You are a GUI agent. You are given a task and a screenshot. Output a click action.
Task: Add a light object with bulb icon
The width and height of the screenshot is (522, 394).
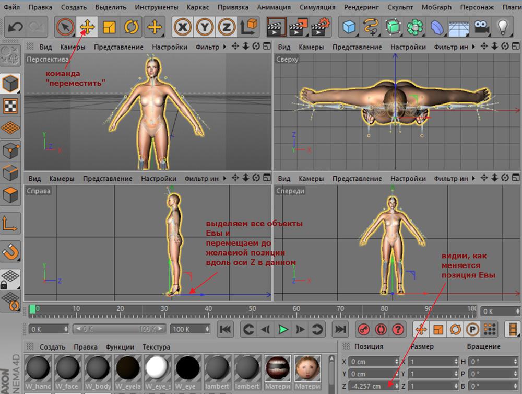pos(502,26)
